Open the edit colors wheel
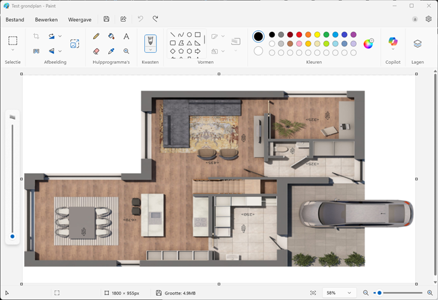Image resolution: width=438 pixels, height=300 pixels. pos(369,43)
